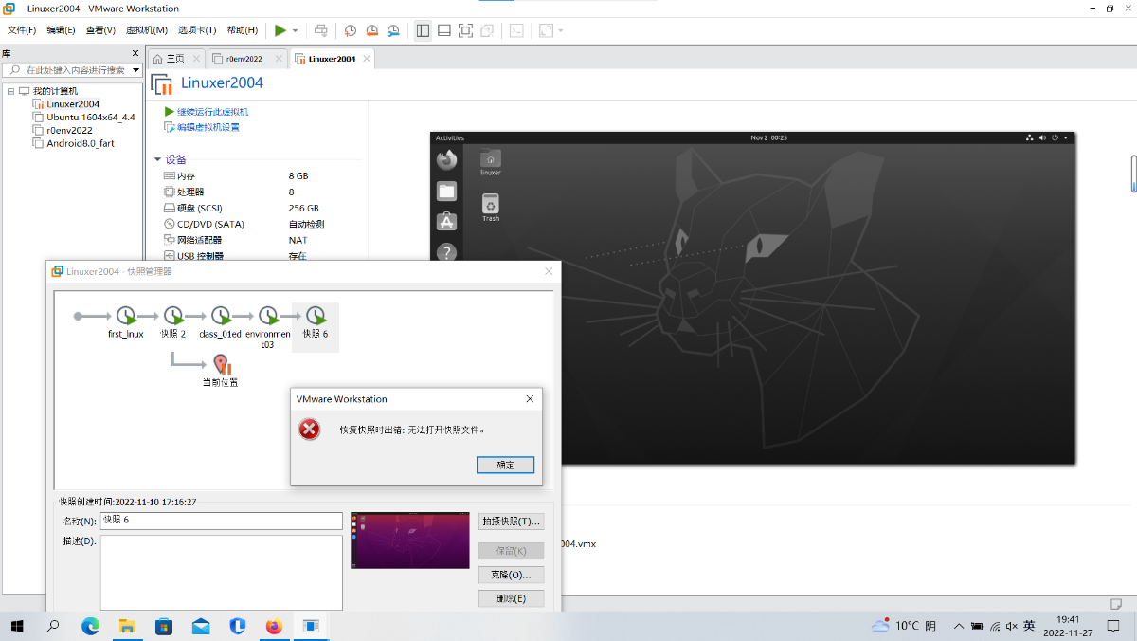Viewport: 1137px width, 641px height.
Task: Select the 当前位置 marker in snapshot tree
Action: pos(221,371)
